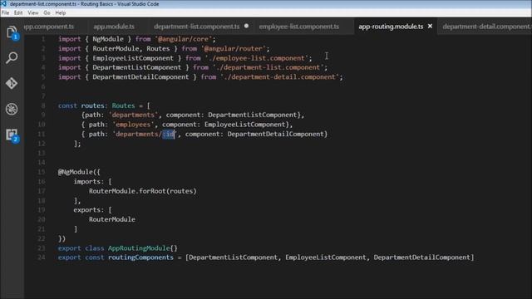This screenshot has height=299, width=532.
Task: Click the highlighted ':id' route parameter
Action: tap(168, 134)
